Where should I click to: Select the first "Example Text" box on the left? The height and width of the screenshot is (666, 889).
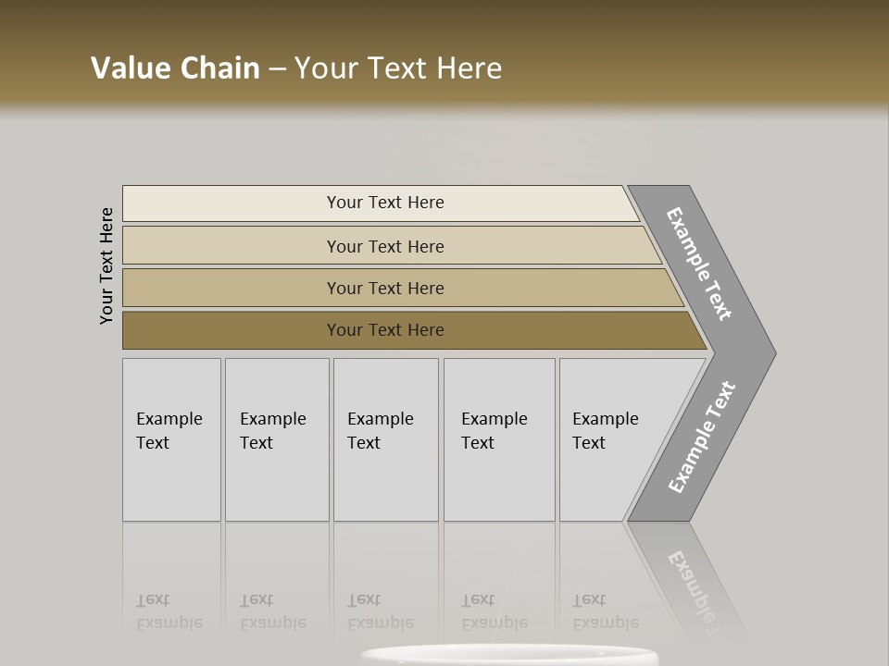point(171,439)
